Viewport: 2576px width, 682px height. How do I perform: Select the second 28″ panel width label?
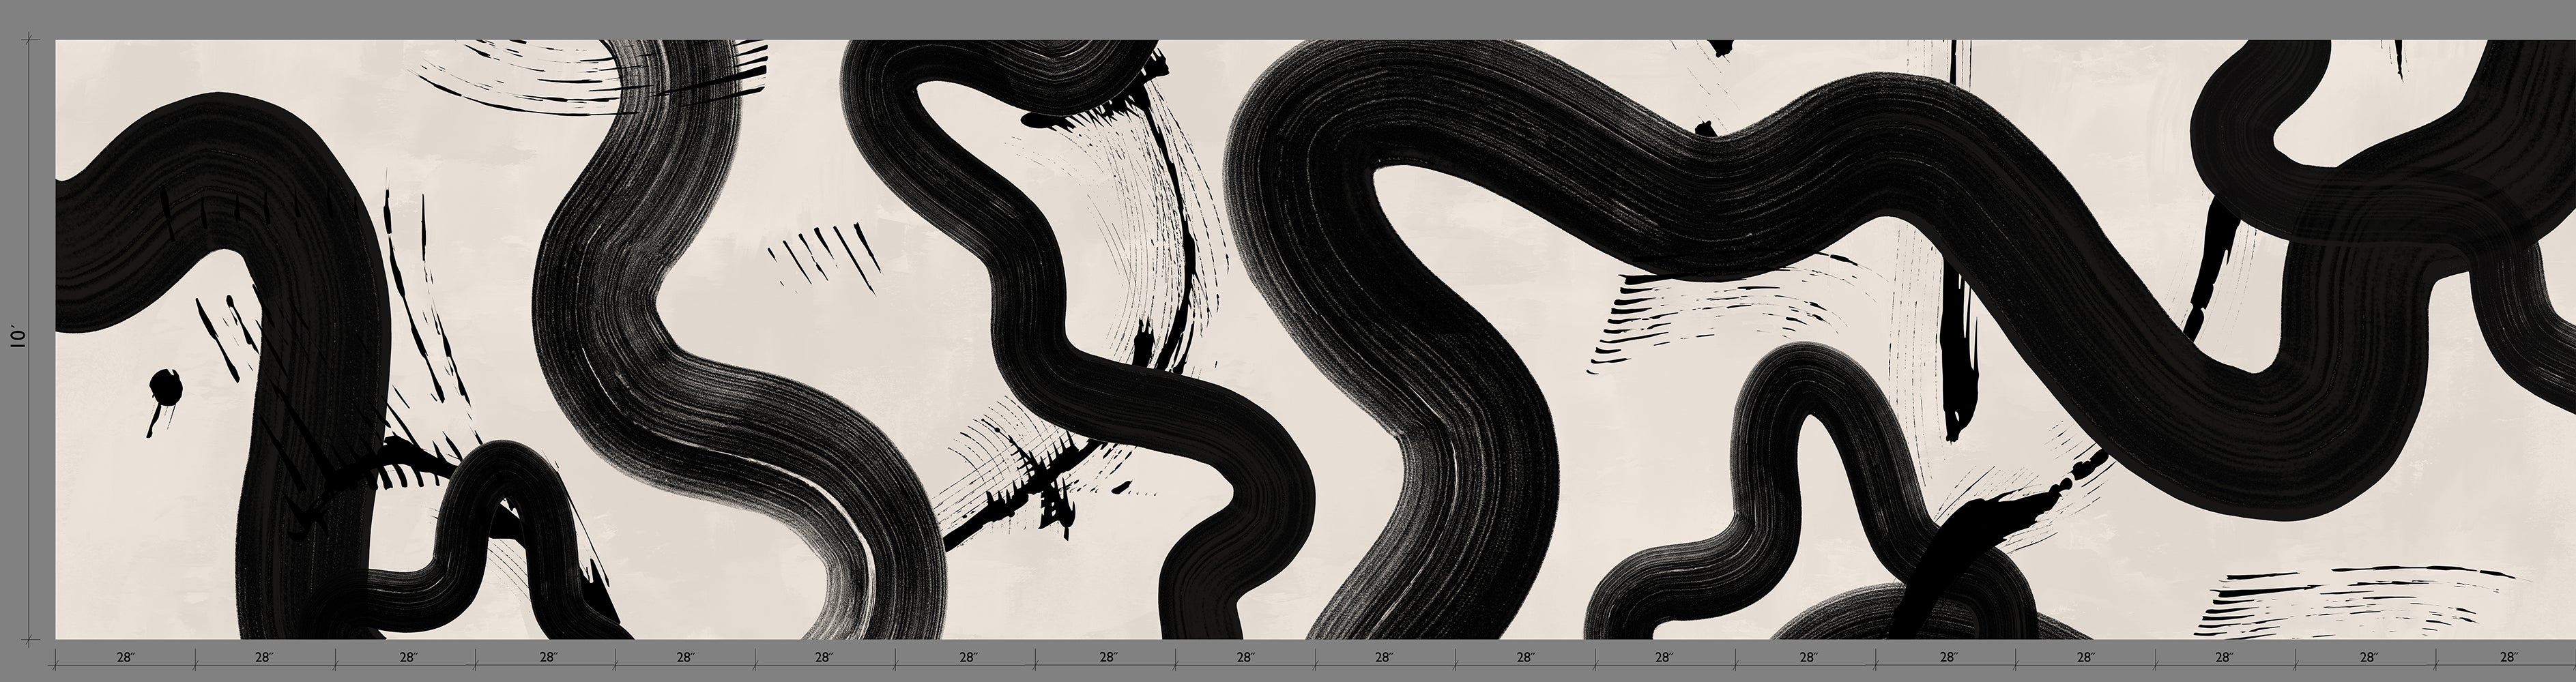point(265,658)
